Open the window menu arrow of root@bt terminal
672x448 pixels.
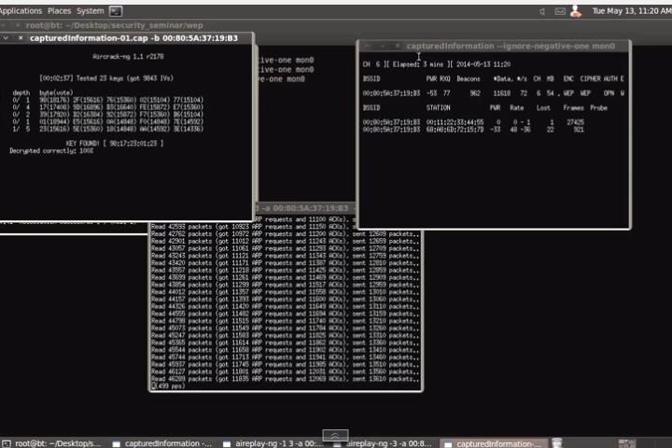click(3, 25)
